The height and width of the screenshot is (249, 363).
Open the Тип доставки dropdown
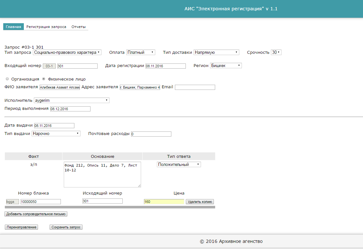pos(216,53)
